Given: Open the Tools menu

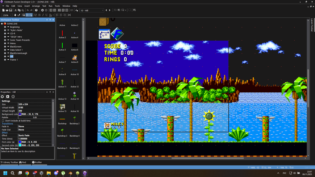Looking at the screenshot, I should click(x=57, y=6).
